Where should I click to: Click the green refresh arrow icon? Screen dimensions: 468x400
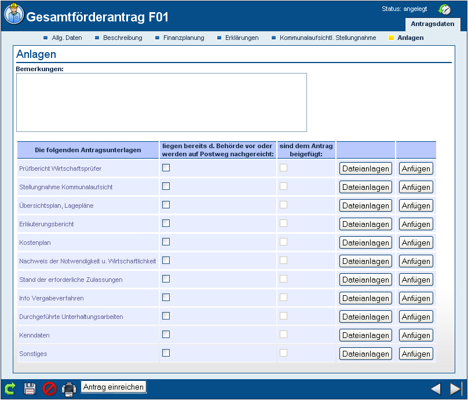(10, 389)
